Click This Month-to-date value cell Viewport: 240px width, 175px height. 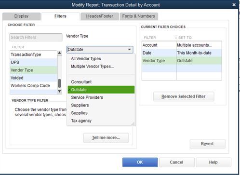pyautogui.click(x=199, y=53)
